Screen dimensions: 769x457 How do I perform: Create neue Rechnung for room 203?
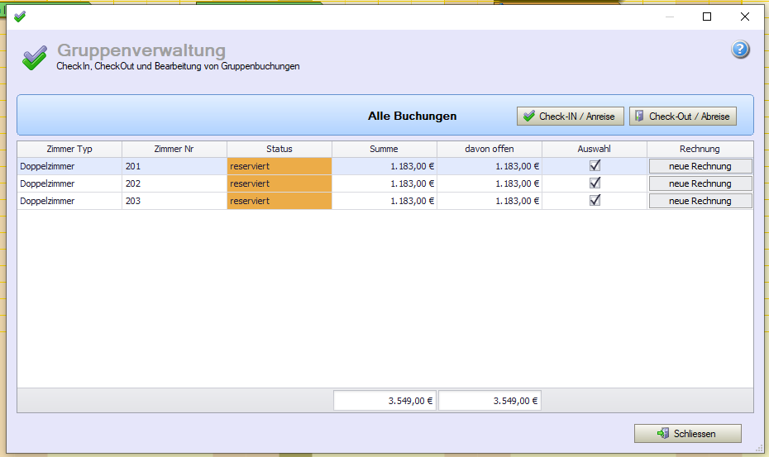(700, 201)
